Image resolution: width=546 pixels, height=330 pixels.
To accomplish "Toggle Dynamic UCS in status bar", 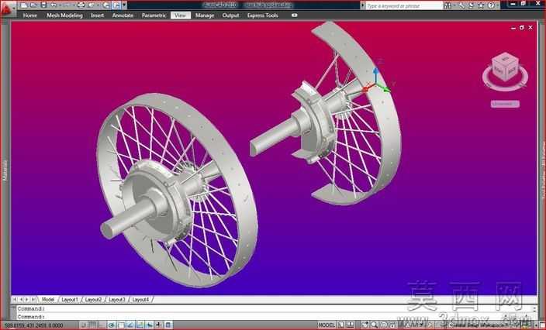I will pos(140,325).
